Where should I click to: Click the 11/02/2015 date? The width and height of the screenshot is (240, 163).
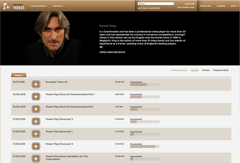19,156
